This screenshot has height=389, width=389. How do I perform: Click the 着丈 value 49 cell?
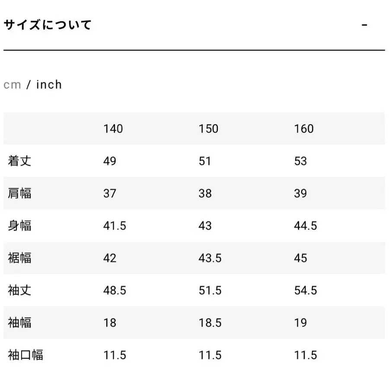[x=110, y=161]
